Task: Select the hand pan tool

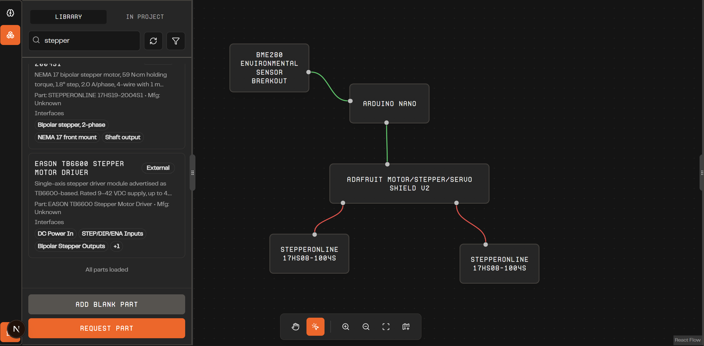Action: tap(295, 327)
